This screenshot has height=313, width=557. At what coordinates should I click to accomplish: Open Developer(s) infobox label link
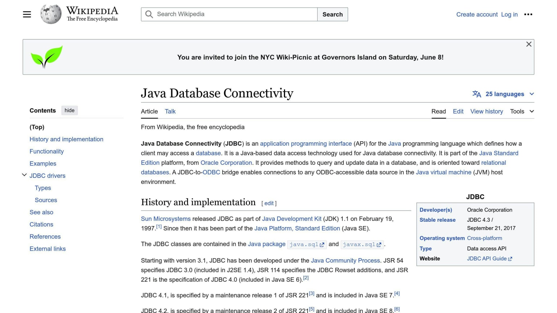[x=436, y=210]
